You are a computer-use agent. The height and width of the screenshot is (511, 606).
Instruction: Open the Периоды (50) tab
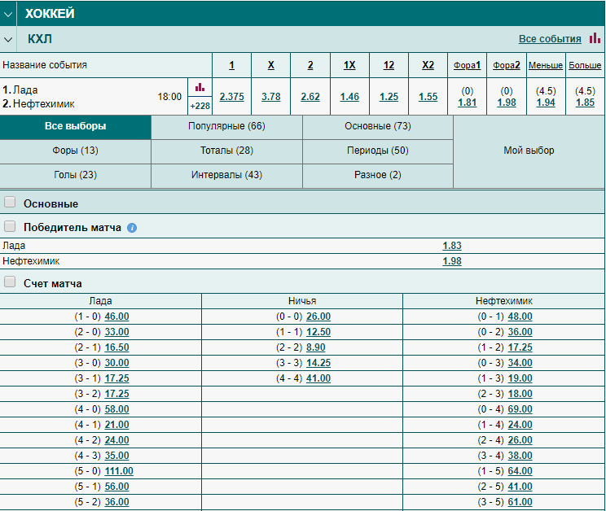coord(378,151)
